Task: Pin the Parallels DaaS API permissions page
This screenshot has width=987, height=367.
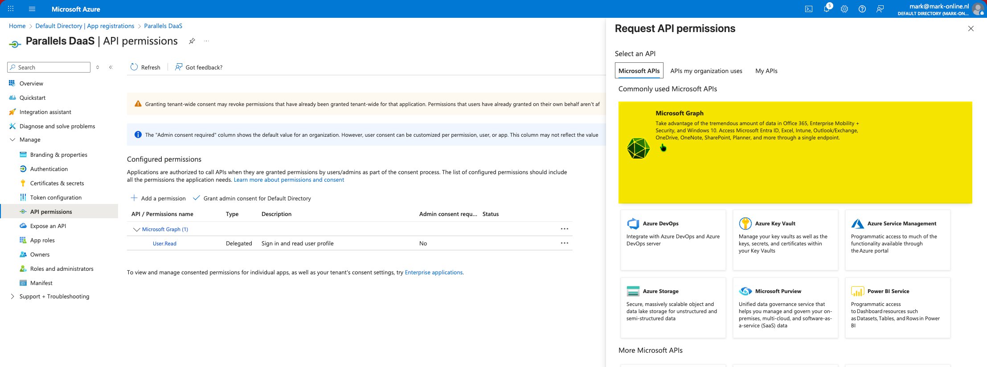Action: [x=192, y=41]
